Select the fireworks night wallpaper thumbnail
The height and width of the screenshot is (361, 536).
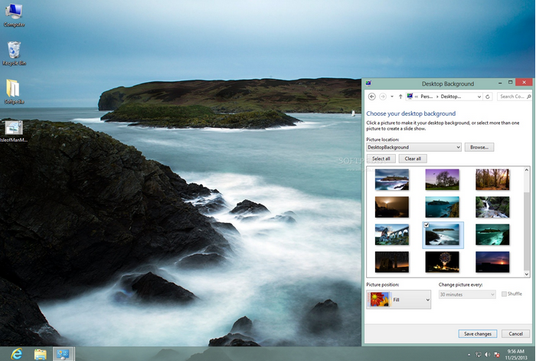click(x=442, y=262)
